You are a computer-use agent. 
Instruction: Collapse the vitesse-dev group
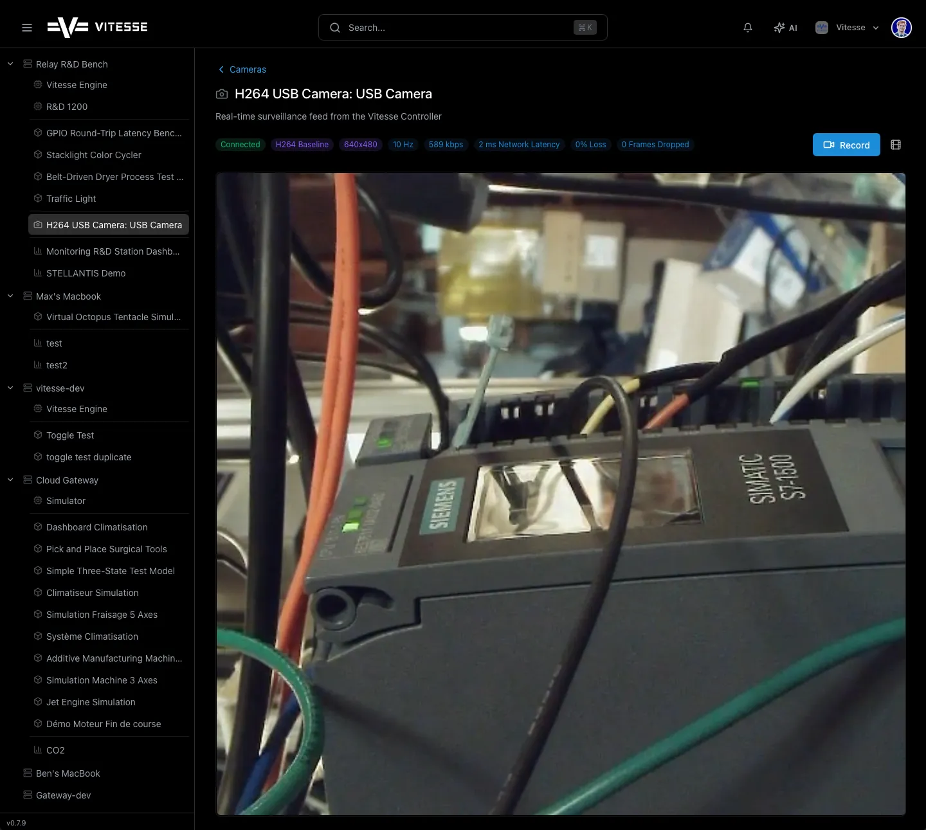point(10,388)
